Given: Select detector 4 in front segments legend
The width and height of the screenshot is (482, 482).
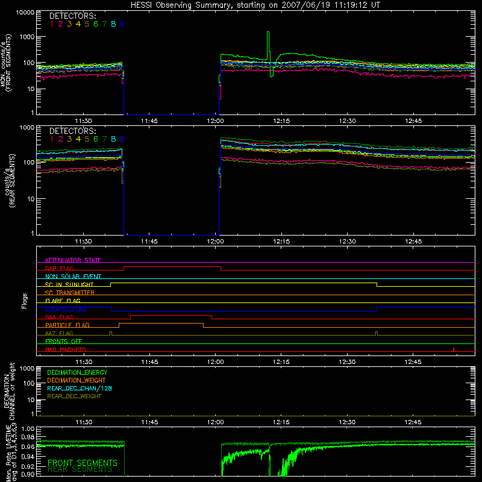Looking at the screenshot, I should (x=78, y=24).
